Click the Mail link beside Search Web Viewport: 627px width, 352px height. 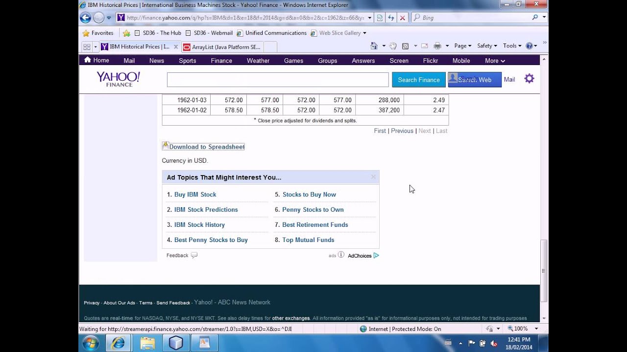pyautogui.click(x=509, y=80)
